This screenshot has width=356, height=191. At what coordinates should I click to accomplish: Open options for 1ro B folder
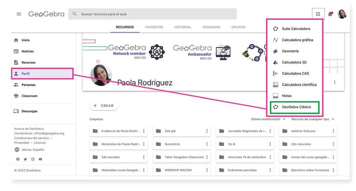click(270, 144)
